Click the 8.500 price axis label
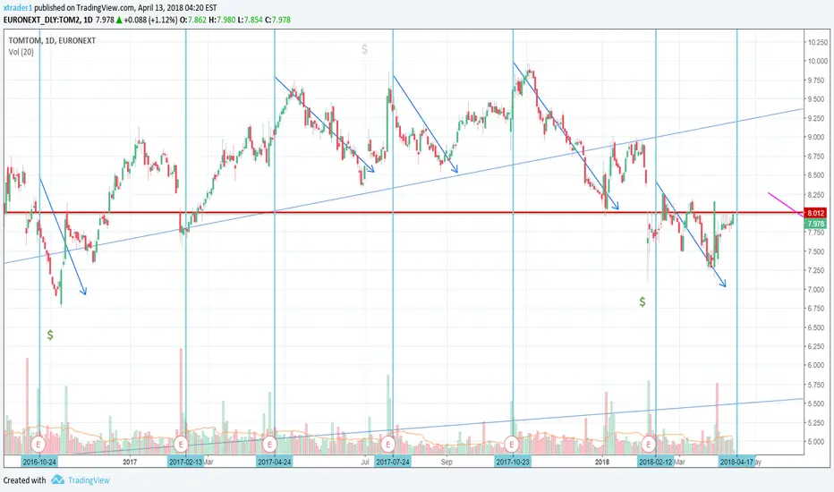This screenshot has height=492, width=834. pyautogui.click(x=818, y=175)
